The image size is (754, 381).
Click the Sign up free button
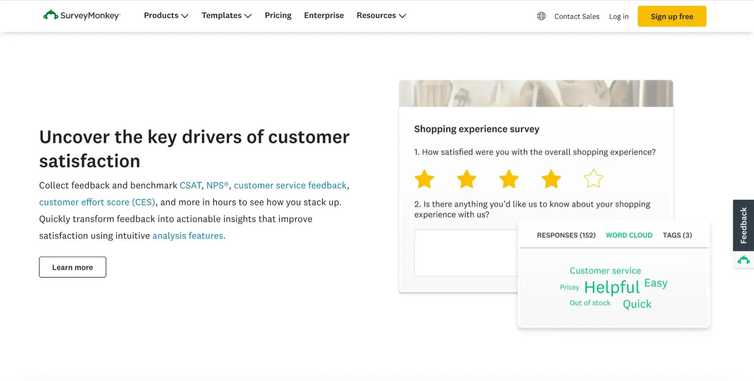pyautogui.click(x=671, y=16)
